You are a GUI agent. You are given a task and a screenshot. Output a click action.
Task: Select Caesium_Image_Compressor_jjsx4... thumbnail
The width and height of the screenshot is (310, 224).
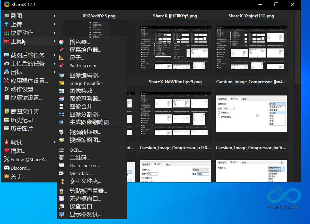(x=251, y=114)
